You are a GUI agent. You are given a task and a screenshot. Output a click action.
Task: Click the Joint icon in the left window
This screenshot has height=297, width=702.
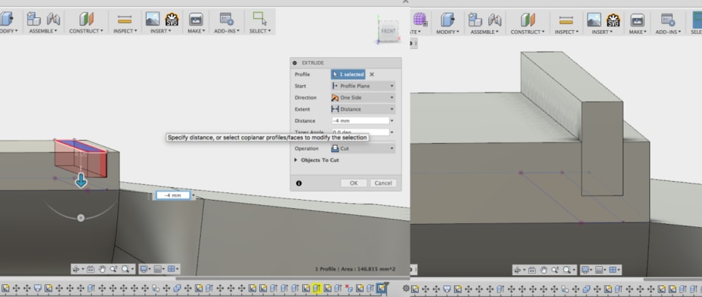point(54,19)
